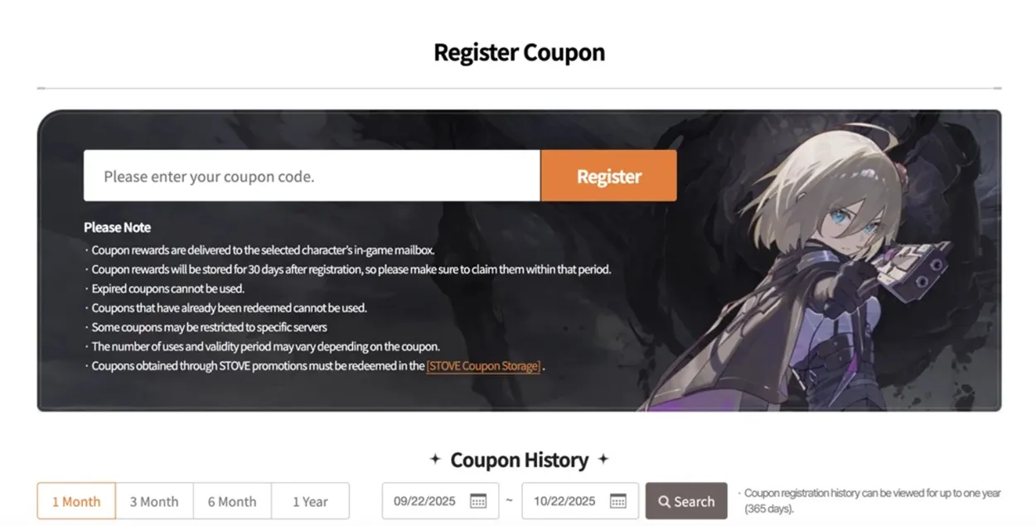Run the coupon history Search

(x=686, y=501)
